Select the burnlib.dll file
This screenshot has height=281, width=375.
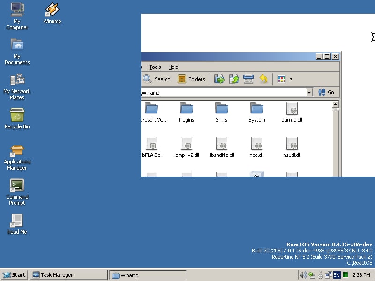tap(292, 112)
